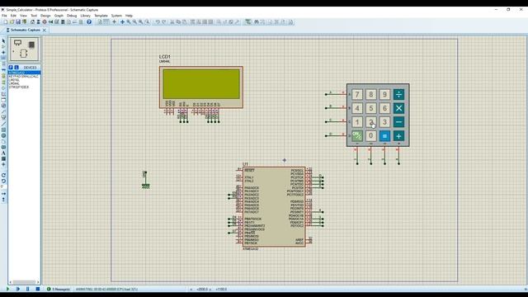Close the Schematic Capture tab

tap(44, 30)
